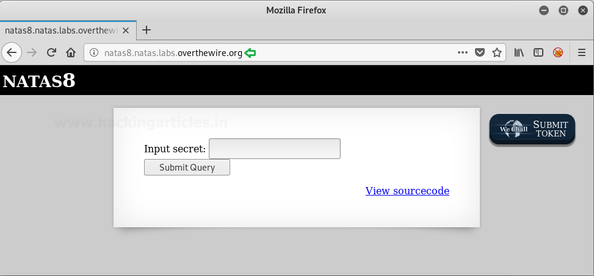Click the WeChall Submit Token button
Viewport: 594px width, 276px height.
point(532,129)
